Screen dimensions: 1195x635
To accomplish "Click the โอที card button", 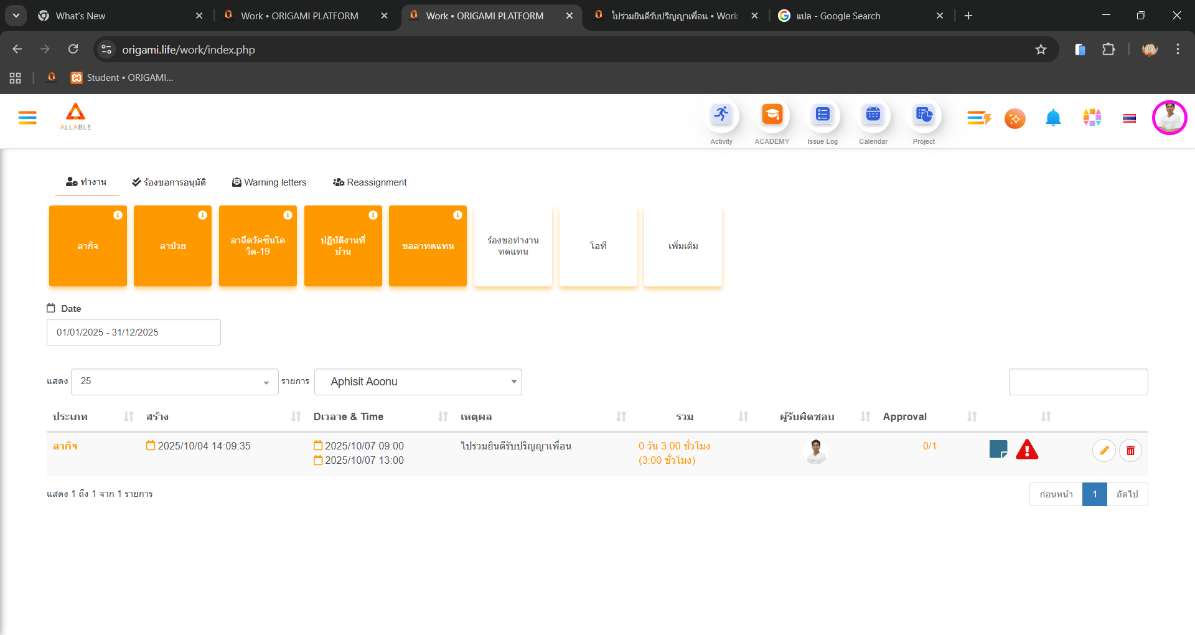I will [597, 247].
